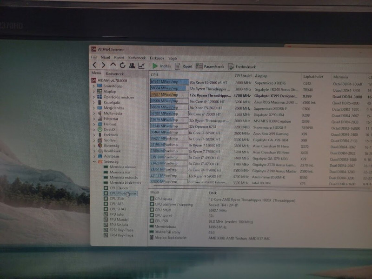Expand the Megjelenítés tree node
The image size is (372, 279).
94,108
